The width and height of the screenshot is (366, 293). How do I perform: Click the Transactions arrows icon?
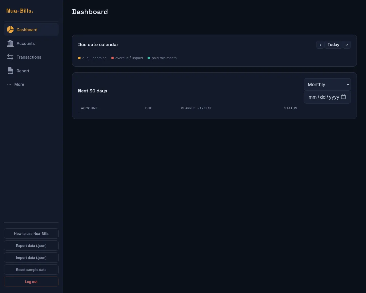tap(10, 57)
